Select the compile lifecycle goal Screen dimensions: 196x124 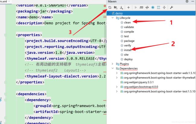(x=129, y=32)
